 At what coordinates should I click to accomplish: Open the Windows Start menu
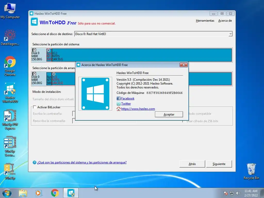7,193
